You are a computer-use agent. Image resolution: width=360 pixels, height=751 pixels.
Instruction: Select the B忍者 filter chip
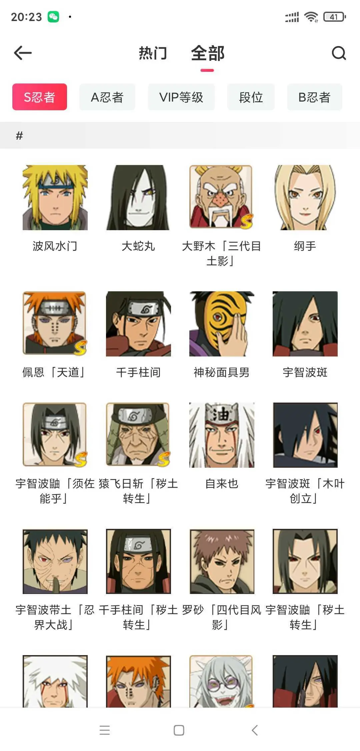[x=315, y=97]
